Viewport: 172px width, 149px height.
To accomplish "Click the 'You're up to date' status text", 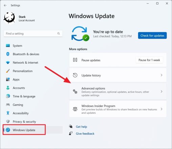I will 108,32.
